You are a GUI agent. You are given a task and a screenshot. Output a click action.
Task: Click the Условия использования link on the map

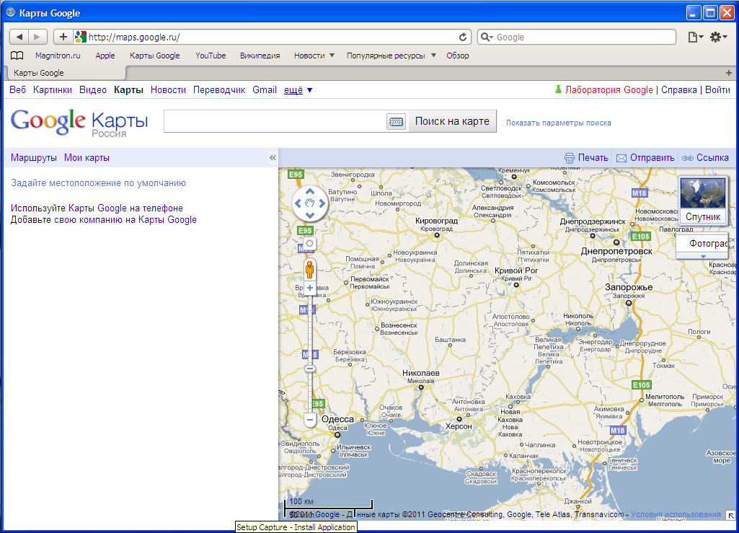tap(676, 514)
